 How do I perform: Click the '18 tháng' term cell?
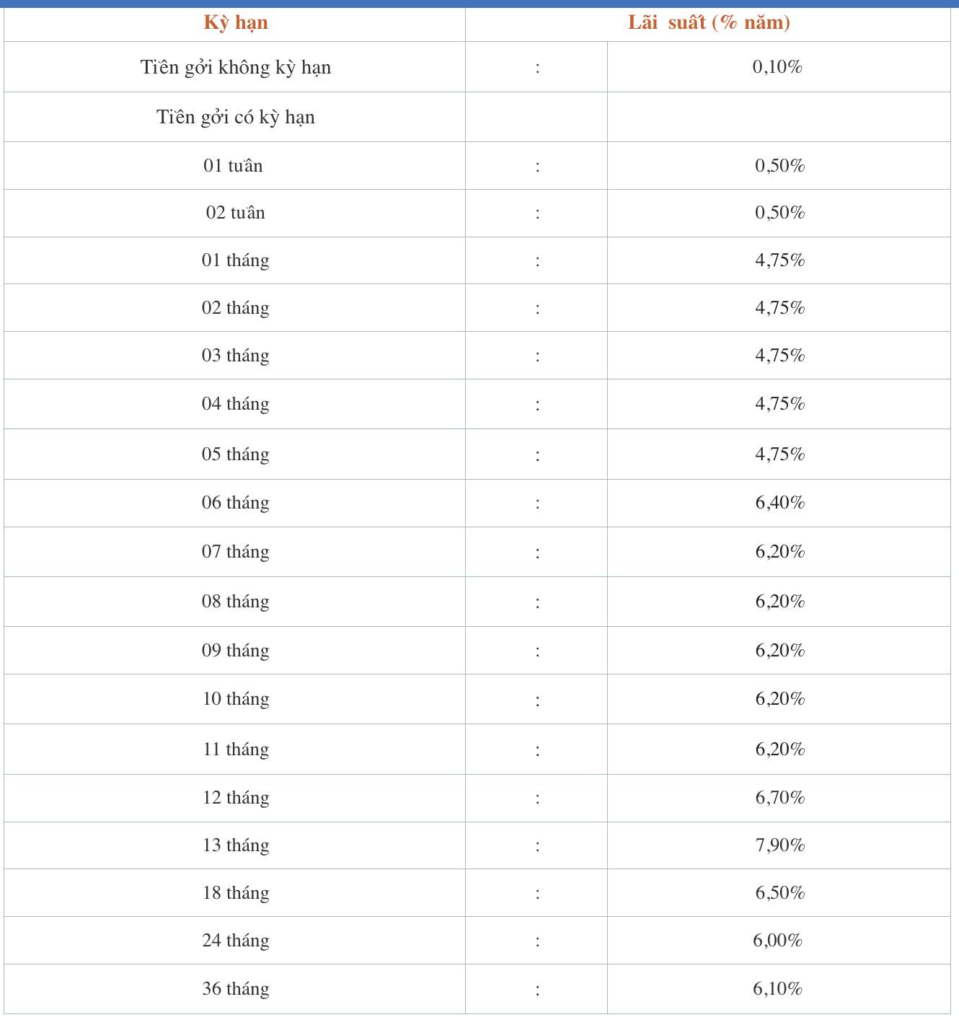236,893
